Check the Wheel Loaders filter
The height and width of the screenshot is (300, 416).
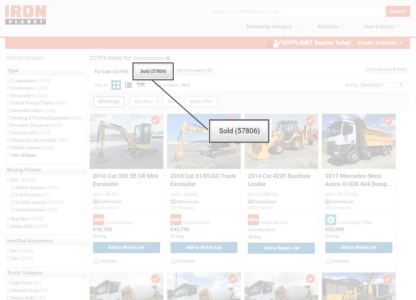pos(9,148)
